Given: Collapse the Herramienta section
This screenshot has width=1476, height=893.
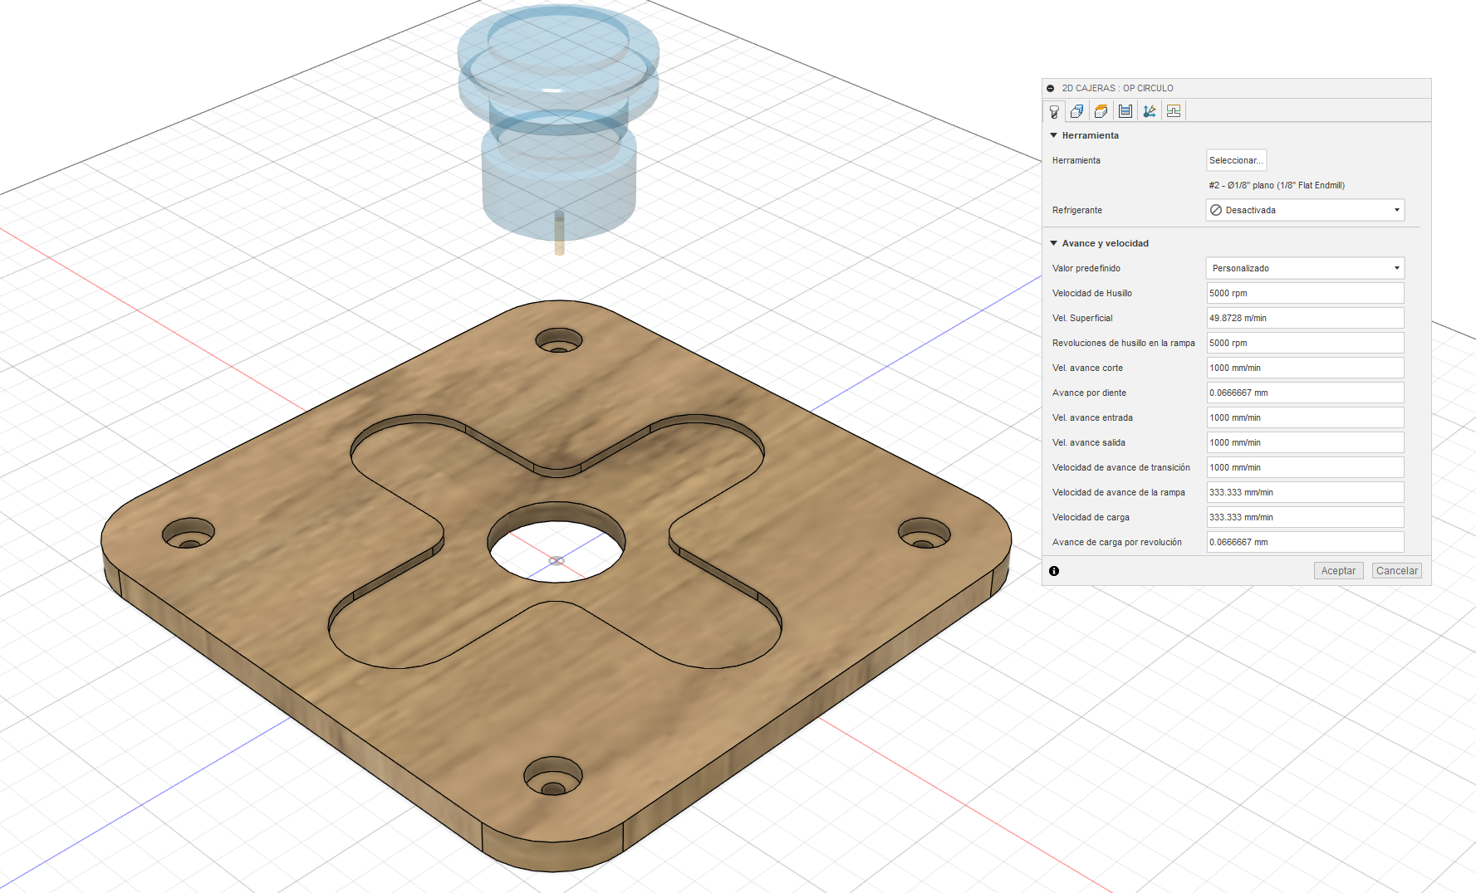Looking at the screenshot, I should (1054, 135).
